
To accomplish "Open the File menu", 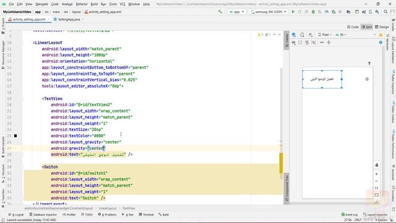I will [x=11, y=4].
